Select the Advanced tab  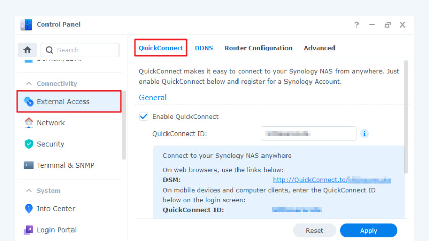(319, 48)
